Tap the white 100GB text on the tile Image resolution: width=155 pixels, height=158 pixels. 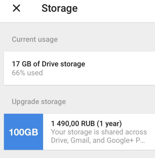point(23,132)
